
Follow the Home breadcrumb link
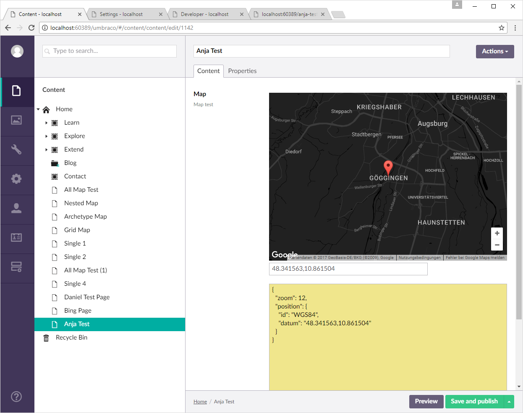click(x=200, y=402)
